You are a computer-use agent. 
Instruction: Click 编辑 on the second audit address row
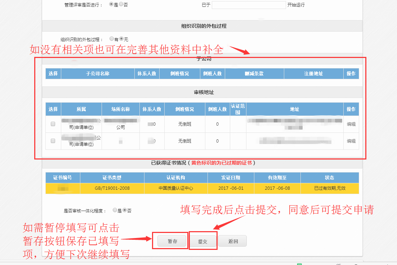point(351,141)
